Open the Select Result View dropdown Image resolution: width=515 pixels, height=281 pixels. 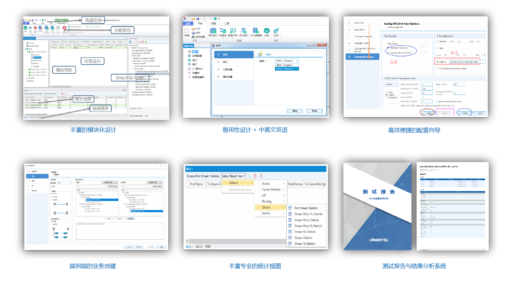(x=233, y=176)
